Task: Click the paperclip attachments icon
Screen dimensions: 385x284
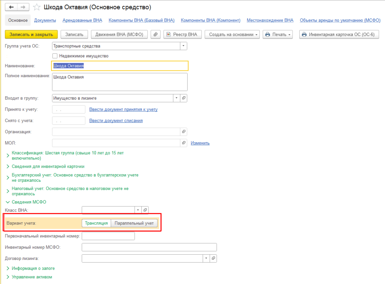Action: [156, 34]
